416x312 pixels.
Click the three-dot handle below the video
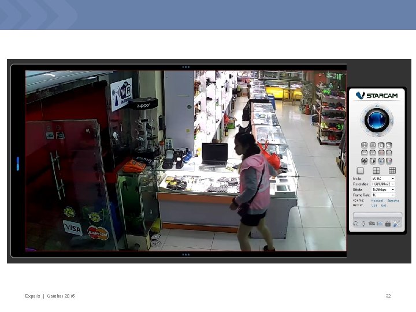pos(185,255)
